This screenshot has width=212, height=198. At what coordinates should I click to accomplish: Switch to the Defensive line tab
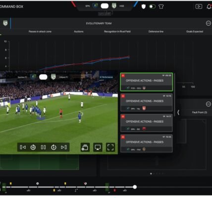156,32
